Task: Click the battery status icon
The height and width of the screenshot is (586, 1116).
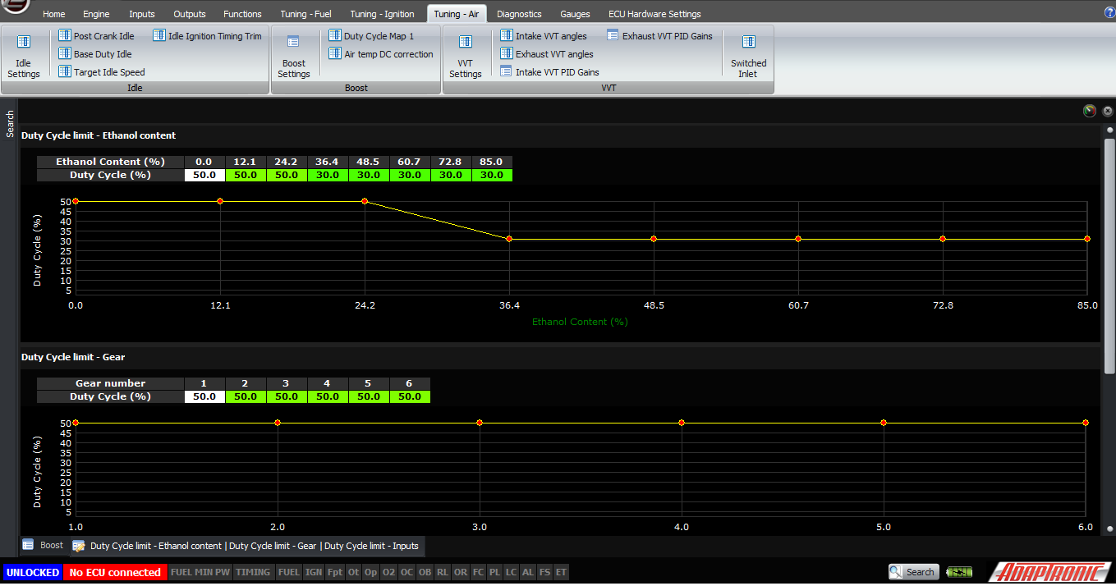Action: (x=958, y=572)
